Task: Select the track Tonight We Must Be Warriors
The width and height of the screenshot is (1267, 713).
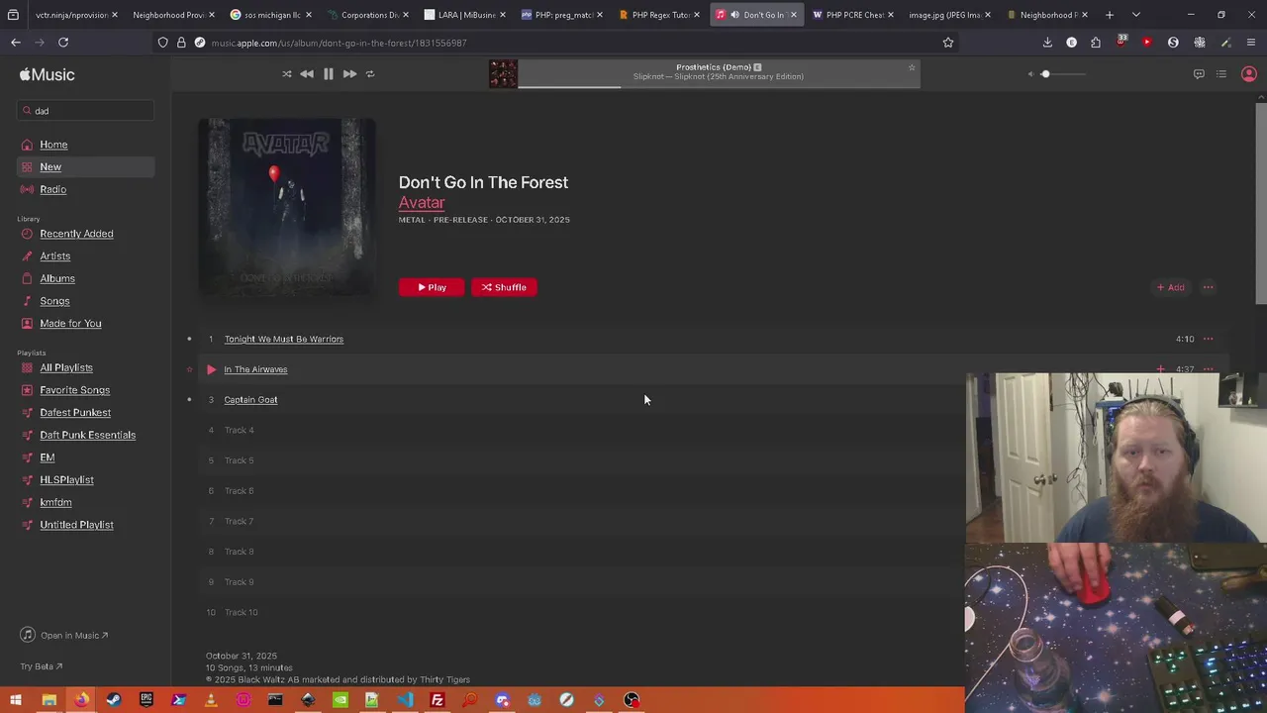Action: coord(284,339)
